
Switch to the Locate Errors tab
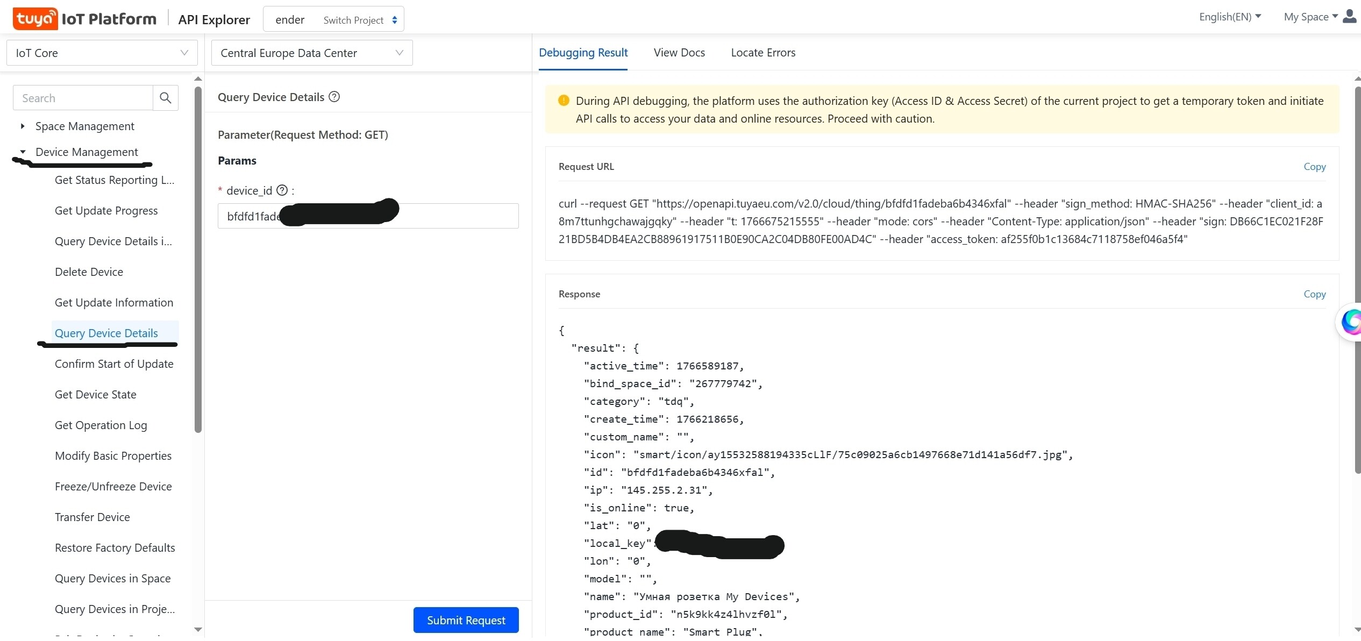[763, 53]
